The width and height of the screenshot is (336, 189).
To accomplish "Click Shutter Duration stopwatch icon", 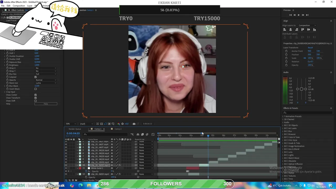I will pyautogui.click(x=7, y=56).
